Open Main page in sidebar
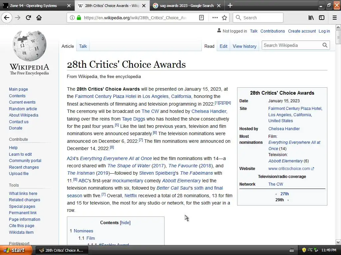 click(19, 89)
